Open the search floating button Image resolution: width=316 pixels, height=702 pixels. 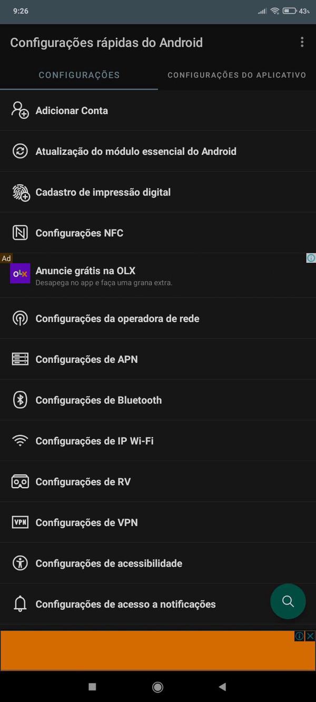coord(288,601)
